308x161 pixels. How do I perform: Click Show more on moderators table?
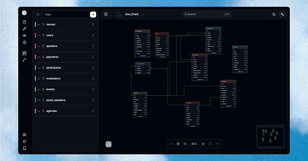142,55
